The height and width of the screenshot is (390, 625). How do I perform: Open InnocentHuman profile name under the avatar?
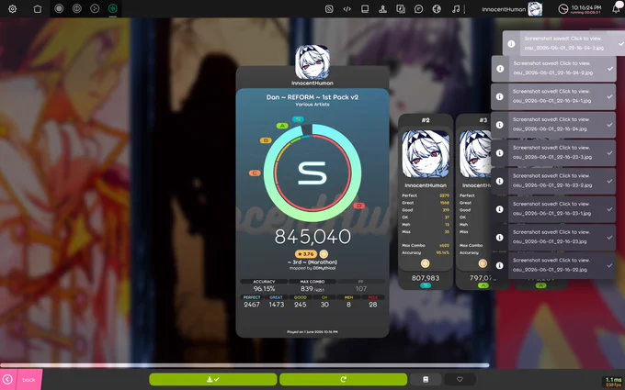coord(312,84)
